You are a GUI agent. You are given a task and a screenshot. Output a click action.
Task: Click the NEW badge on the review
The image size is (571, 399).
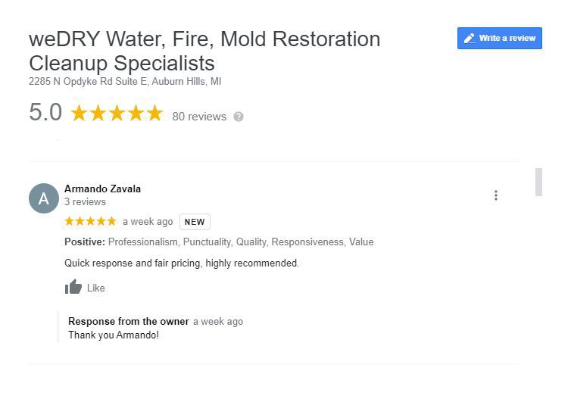click(x=195, y=222)
